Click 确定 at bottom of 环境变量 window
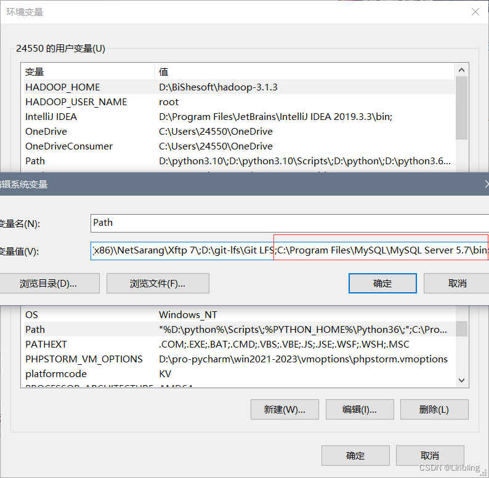The height and width of the screenshot is (478, 489). pos(355,456)
